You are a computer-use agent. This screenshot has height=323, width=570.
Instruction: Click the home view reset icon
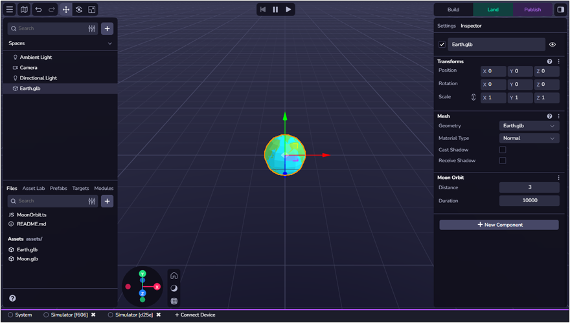tap(174, 275)
